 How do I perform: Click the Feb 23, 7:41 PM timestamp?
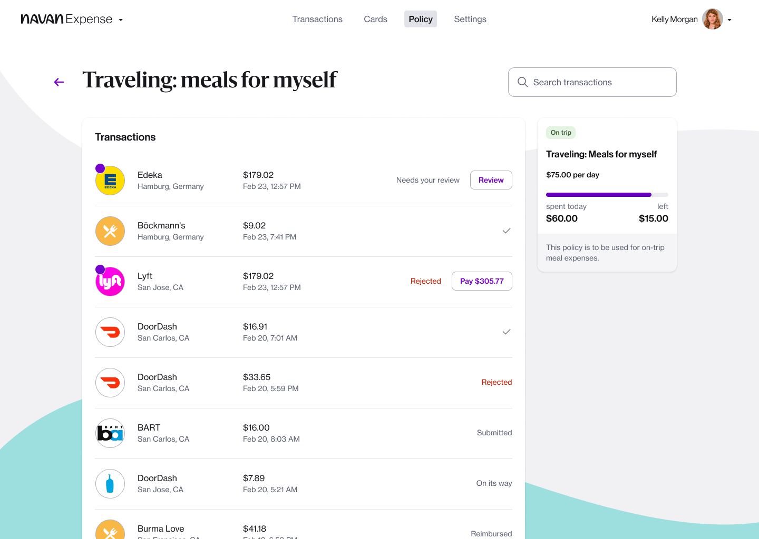click(269, 237)
